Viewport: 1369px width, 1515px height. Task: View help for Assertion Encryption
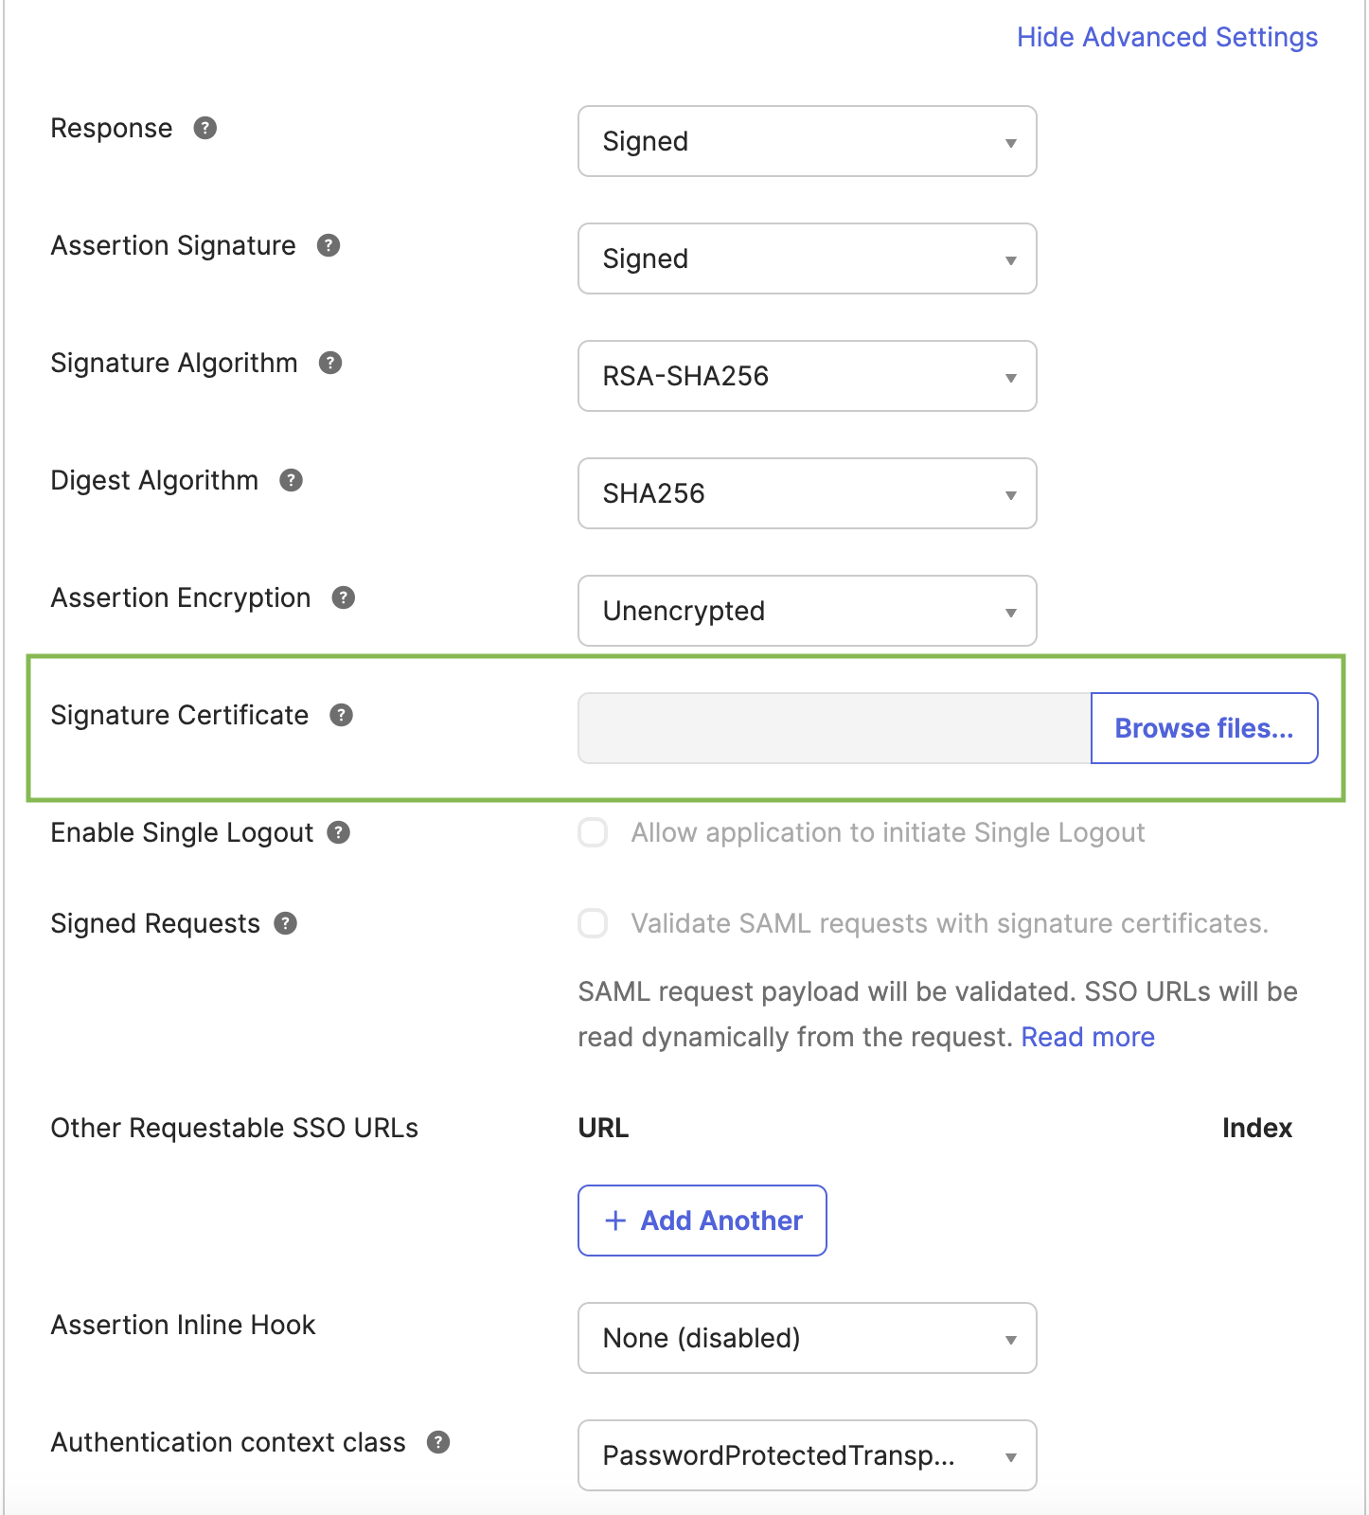point(346,597)
